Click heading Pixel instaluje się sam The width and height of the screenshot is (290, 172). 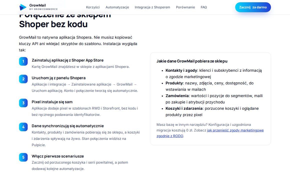point(52,102)
